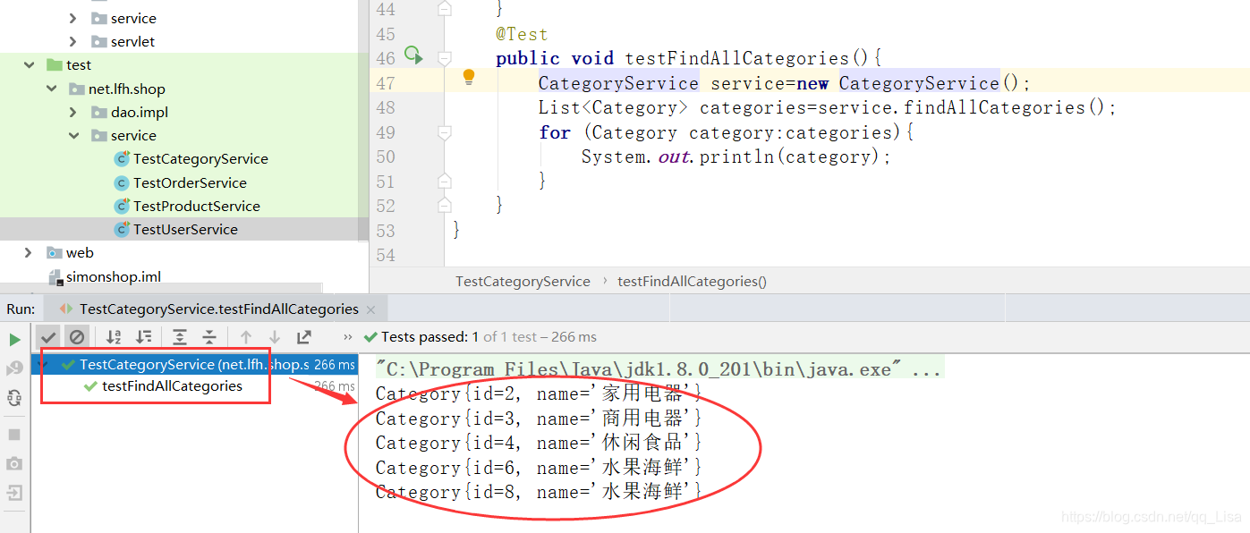Fold method at line 46 gutter marker
This screenshot has width=1250, height=533.
click(445, 58)
